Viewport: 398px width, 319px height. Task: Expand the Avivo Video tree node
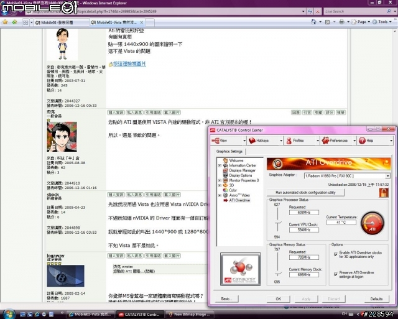coord(220,195)
